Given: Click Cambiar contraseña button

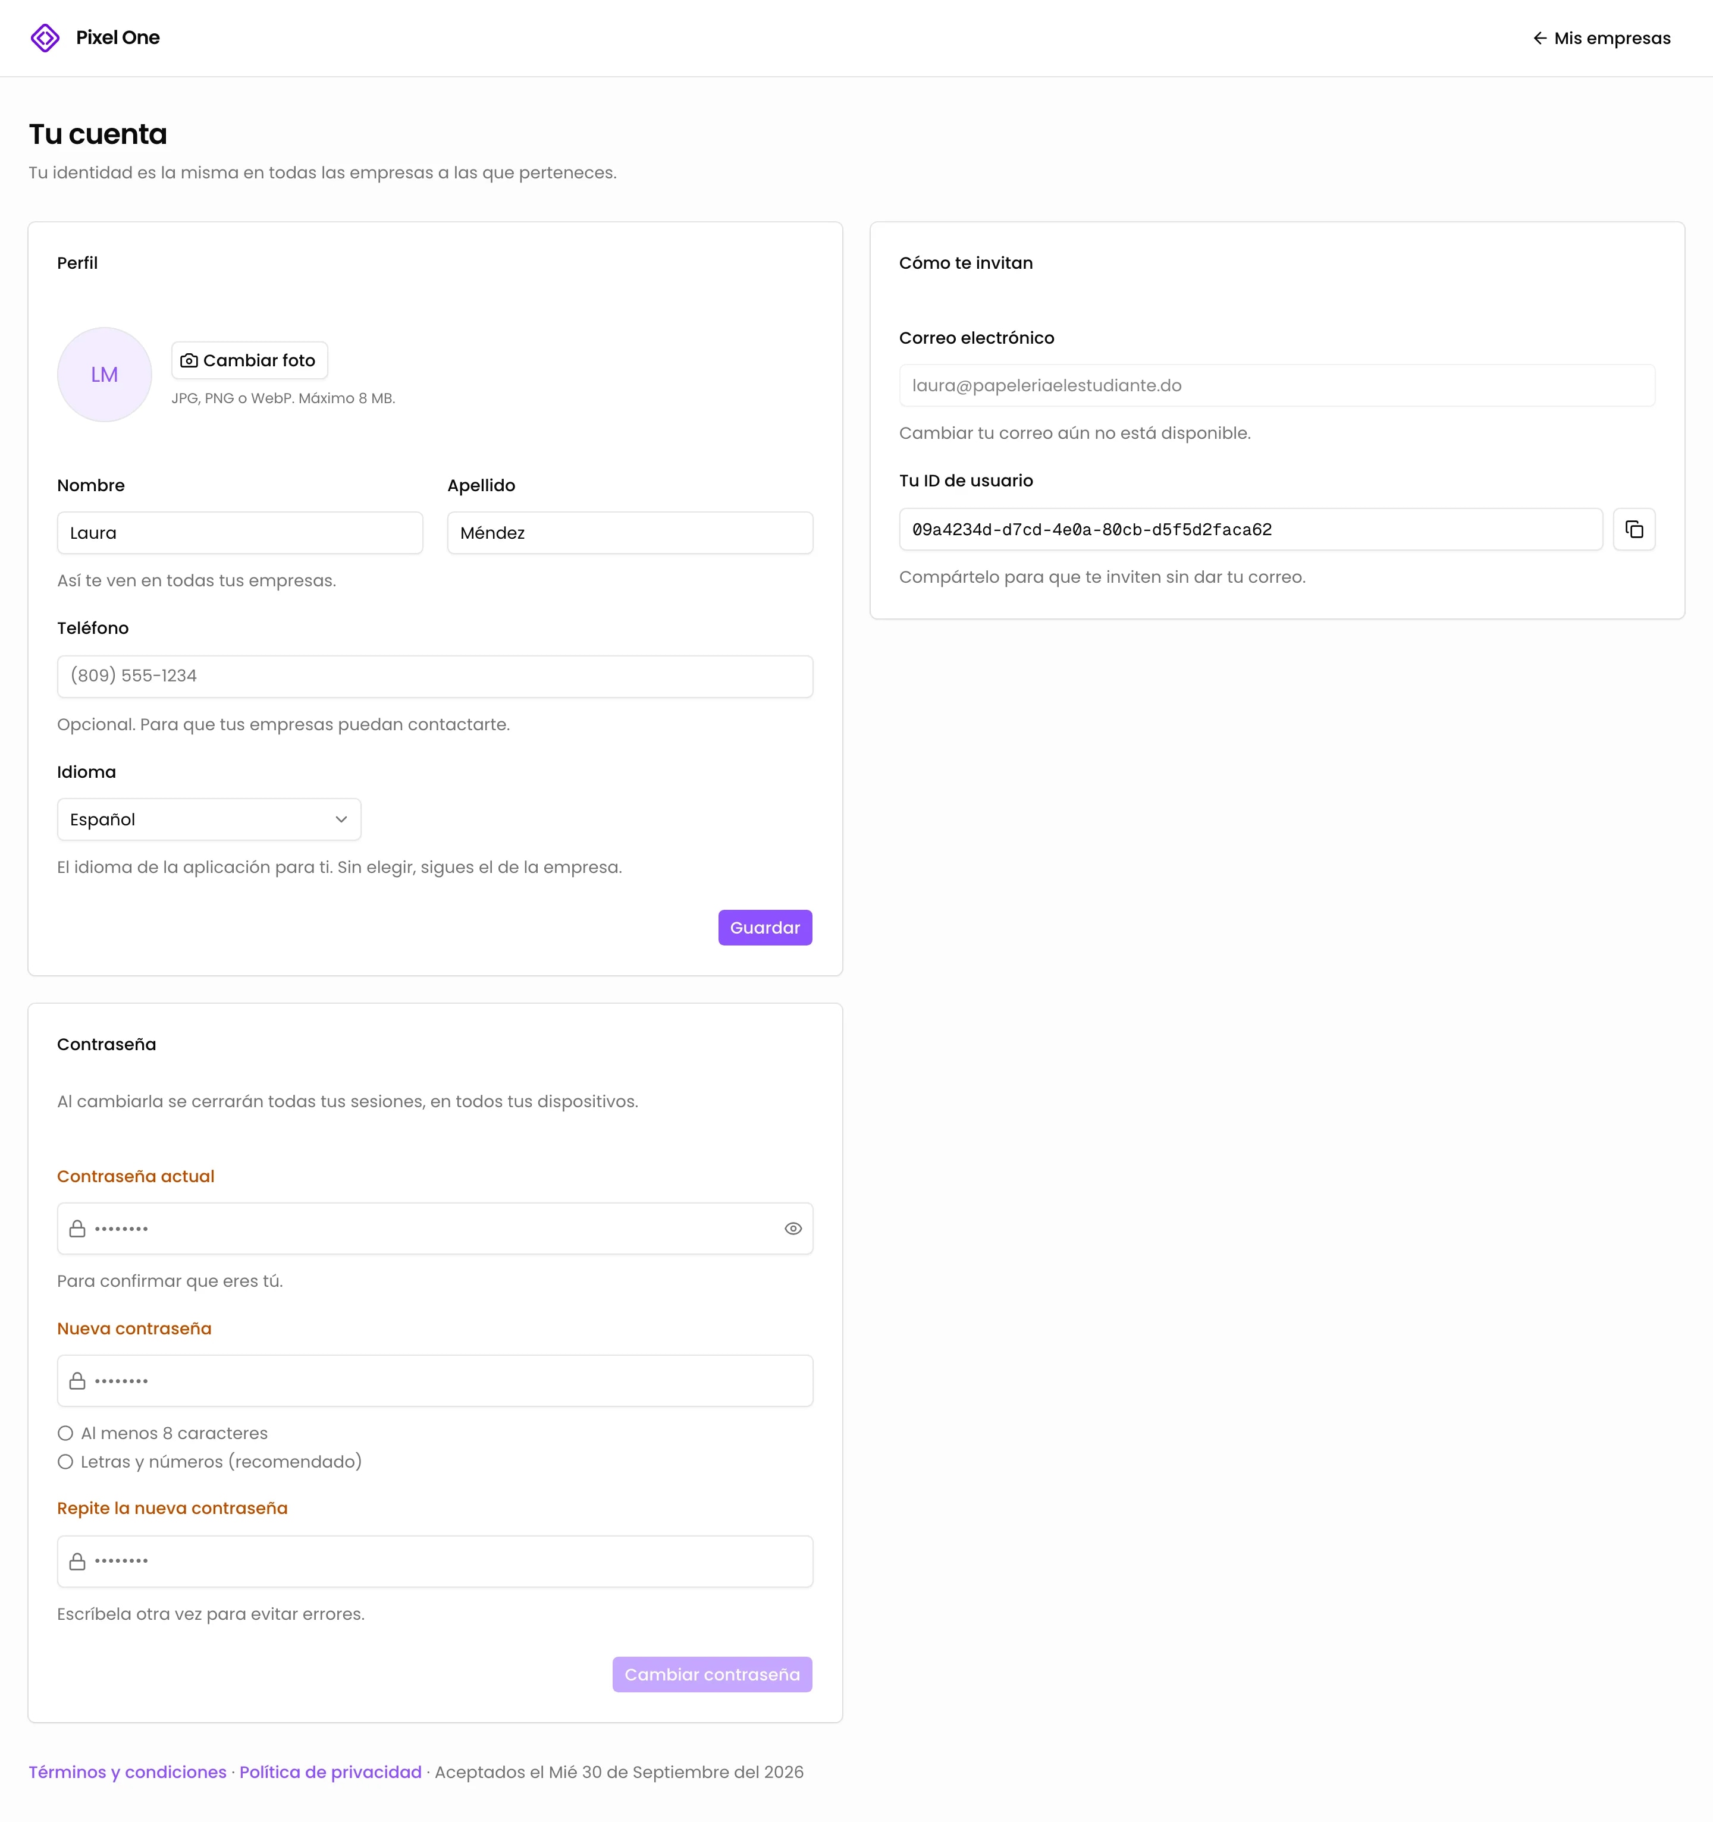Looking at the screenshot, I should point(712,1675).
